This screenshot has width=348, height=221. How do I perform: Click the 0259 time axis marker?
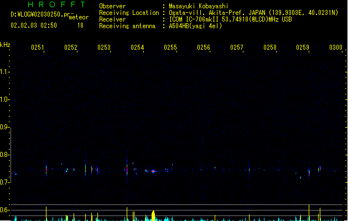pos(303,48)
